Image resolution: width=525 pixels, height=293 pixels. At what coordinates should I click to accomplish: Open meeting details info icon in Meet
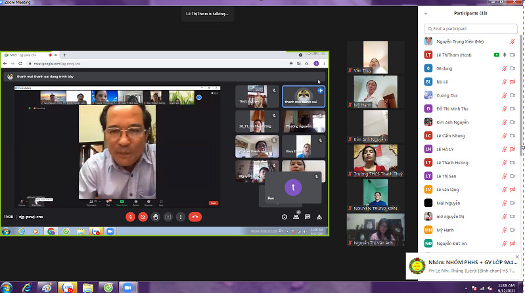pos(285,217)
